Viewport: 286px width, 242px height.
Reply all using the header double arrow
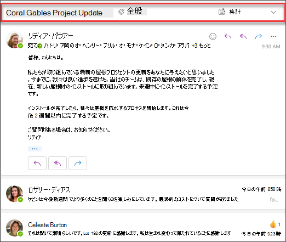[x=243, y=36]
